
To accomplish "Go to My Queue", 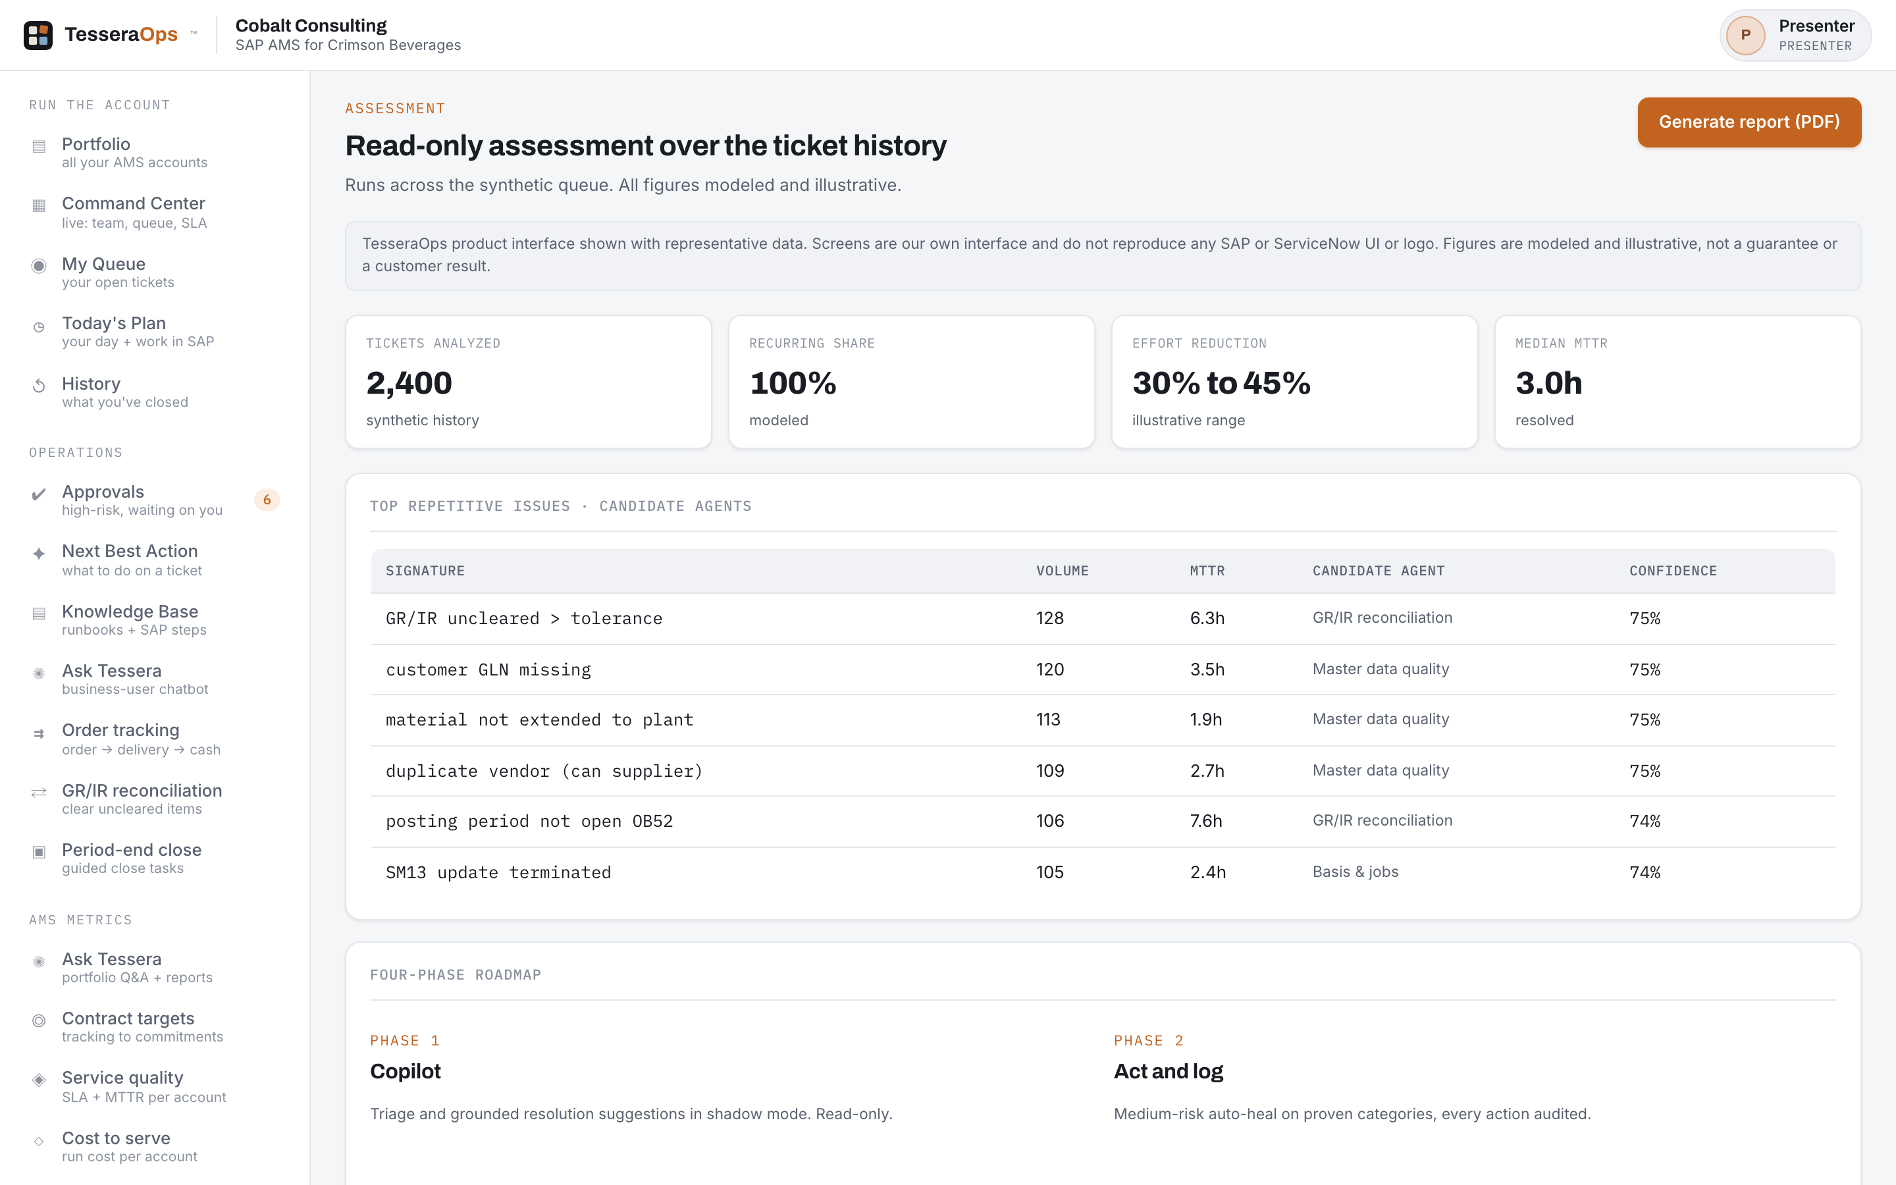I will tap(154, 272).
